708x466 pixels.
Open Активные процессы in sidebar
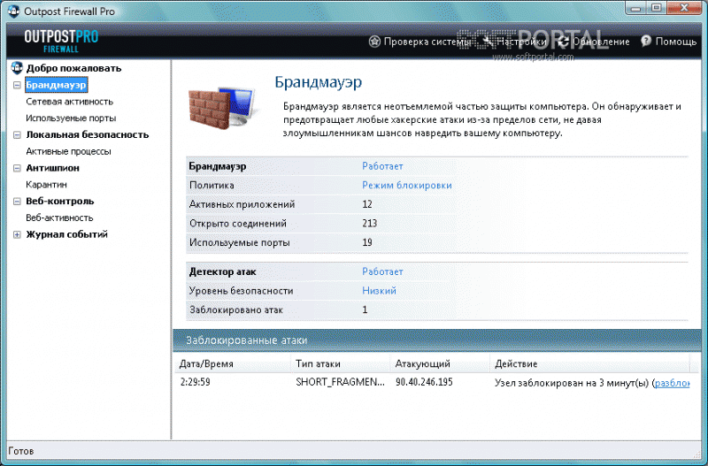pyautogui.click(x=68, y=151)
